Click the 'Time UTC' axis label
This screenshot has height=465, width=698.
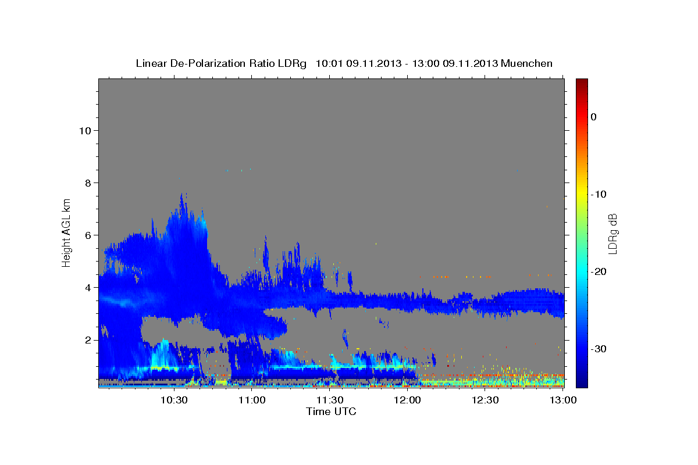[x=331, y=412]
